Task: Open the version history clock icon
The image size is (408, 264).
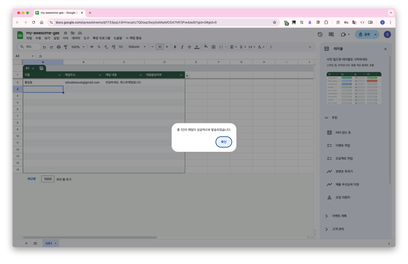Action: 320,34
